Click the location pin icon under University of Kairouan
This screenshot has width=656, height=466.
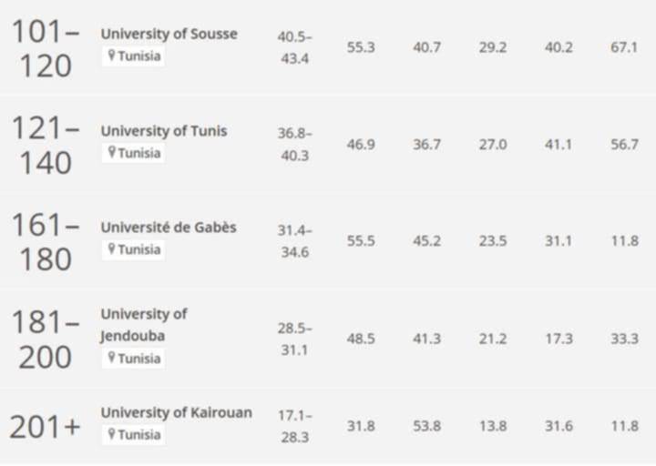click(111, 433)
